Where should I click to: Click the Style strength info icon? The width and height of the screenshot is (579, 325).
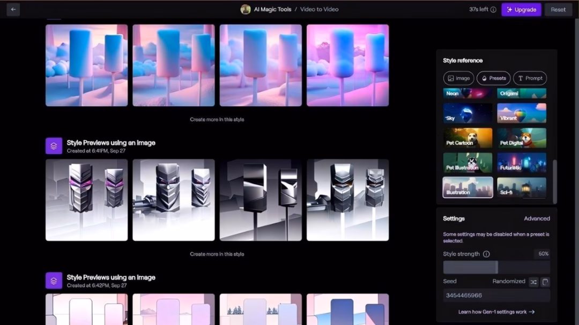pos(486,254)
